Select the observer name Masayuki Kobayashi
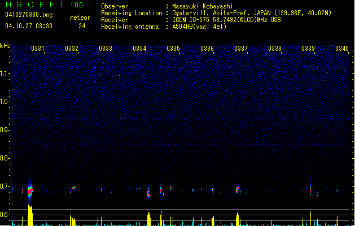Screen dimensions: 355x226 pos(203,6)
